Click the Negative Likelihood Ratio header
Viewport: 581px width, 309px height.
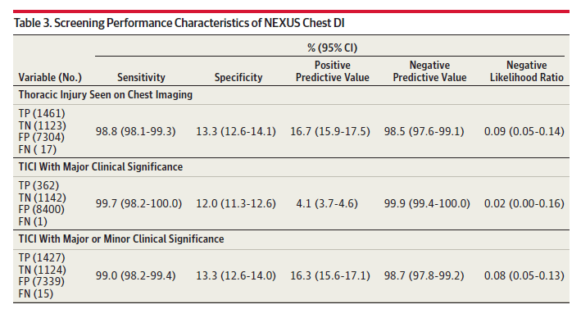(x=527, y=71)
